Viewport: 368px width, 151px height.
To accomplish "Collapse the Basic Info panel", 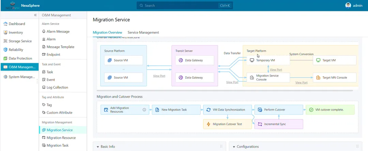I will (x=98, y=147).
